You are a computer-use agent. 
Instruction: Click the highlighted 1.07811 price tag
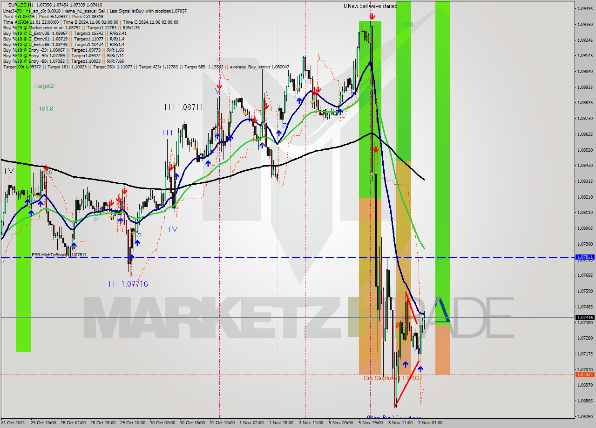[585, 257]
